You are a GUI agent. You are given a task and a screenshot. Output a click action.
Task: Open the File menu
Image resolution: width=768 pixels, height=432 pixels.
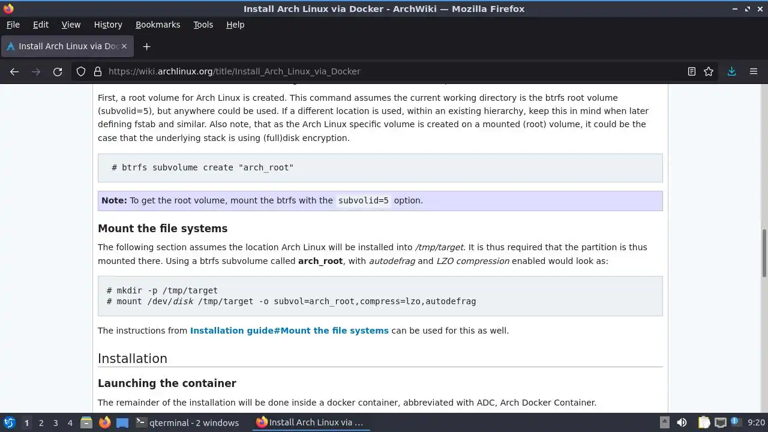tap(13, 25)
